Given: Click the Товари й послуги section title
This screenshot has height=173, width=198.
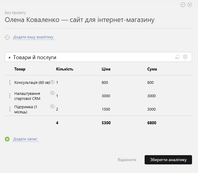Looking at the screenshot, I should [35, 57].
